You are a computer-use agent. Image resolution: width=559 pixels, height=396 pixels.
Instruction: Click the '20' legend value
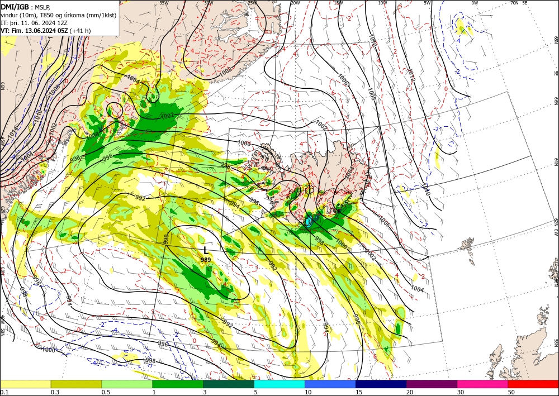[x=410, y=392]
